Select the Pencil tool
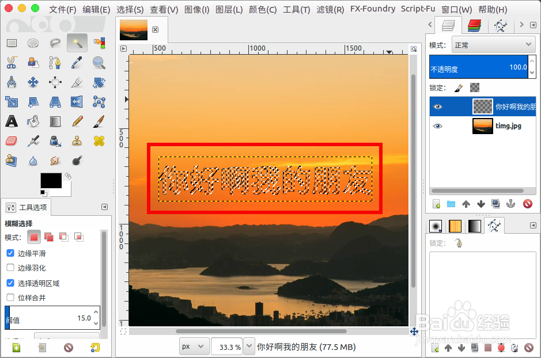The height and width of the screenshot is (358, 541). [77, 121]
